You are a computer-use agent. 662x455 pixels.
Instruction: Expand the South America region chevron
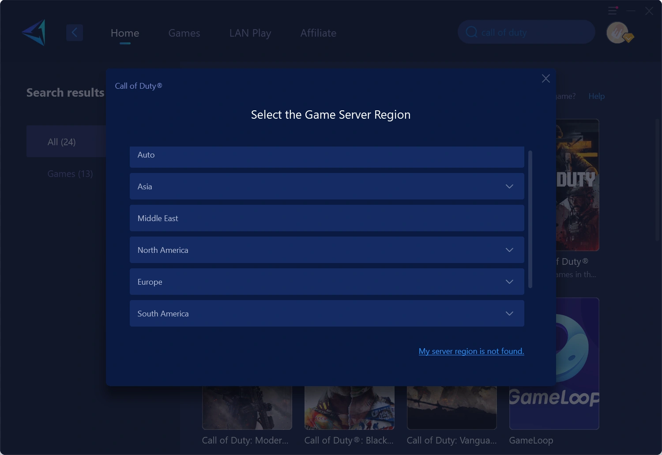click(509, 314)
